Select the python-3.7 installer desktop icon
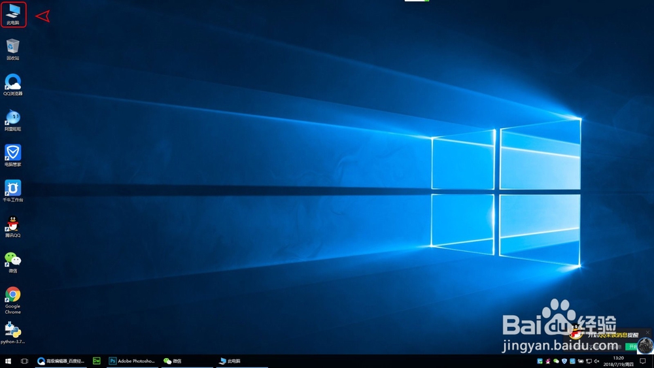 point(13,333)
